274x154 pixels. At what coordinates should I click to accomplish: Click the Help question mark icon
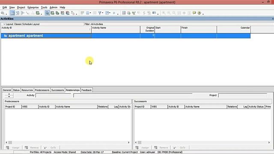point(199,13)
